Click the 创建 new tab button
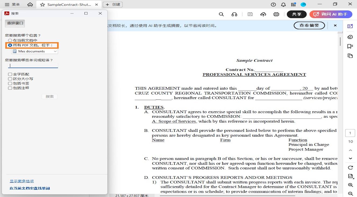 pyautogui.click(x=113, y=5)
